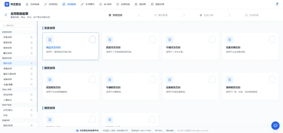Click text 适用于机械设备租赁。
The image size is (283, 133).
point(176,92)
